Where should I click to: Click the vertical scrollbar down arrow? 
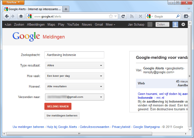(190, 130)
